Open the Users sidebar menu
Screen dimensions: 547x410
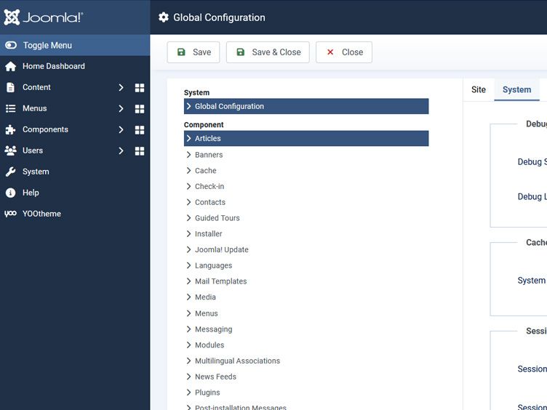click(33, 150)
